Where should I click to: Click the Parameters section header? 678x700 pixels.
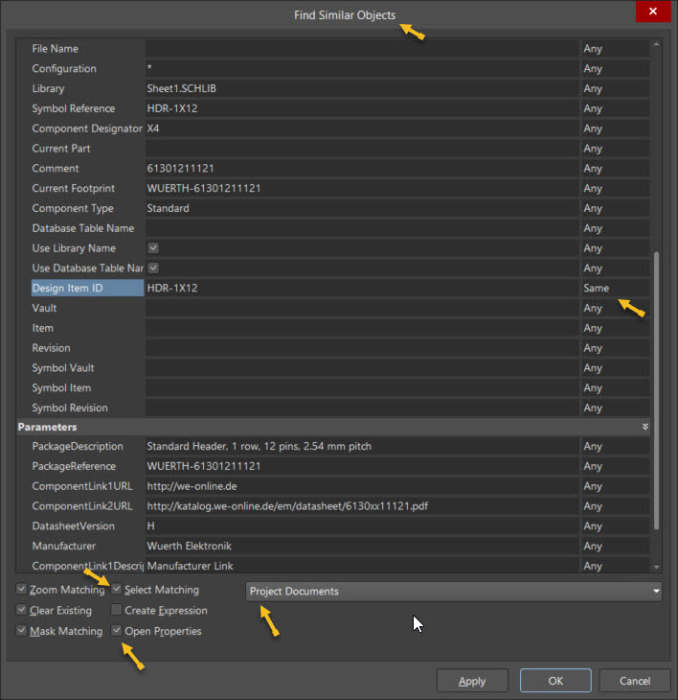[x=332, y=427]
